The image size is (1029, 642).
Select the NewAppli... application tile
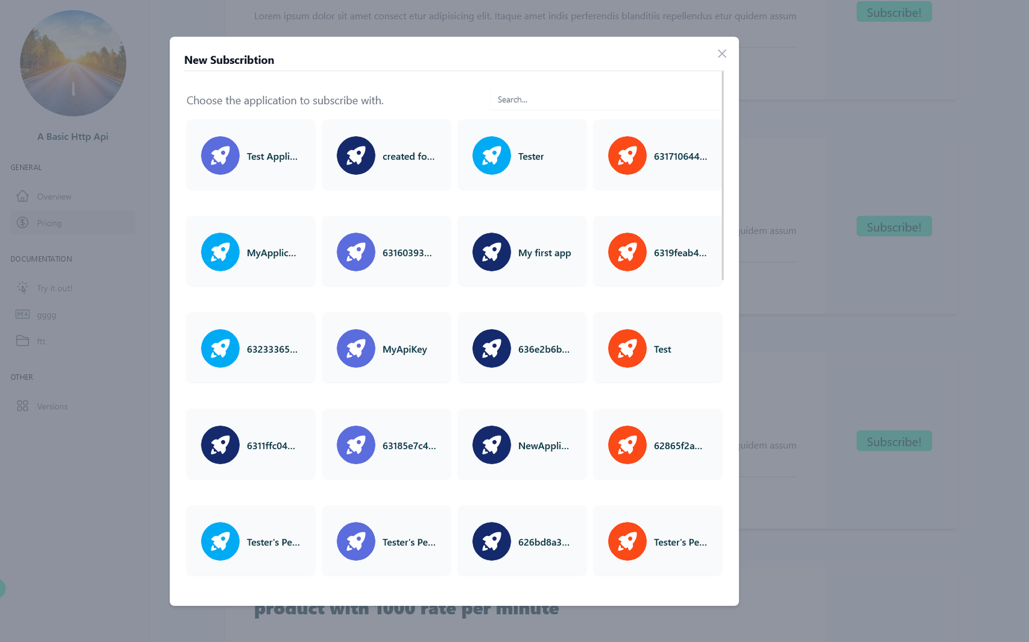[522, 444]
